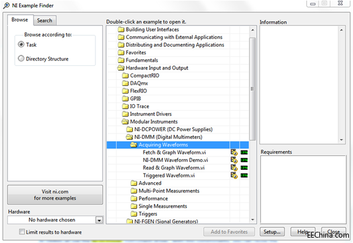This screenshot has width=353, height=243.
Task: Select the Directory Structure radio button
Action: pyautogui.click(x=21, y=59)
